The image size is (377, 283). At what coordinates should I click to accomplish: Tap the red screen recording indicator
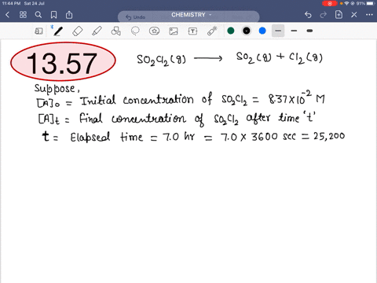(330, 3)
